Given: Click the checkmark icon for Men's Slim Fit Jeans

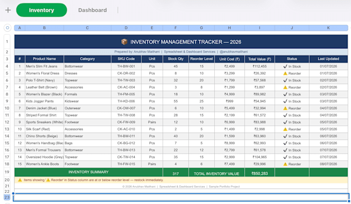Looking at the screenshot, I should pyautogui.click(x=285, y=66).
